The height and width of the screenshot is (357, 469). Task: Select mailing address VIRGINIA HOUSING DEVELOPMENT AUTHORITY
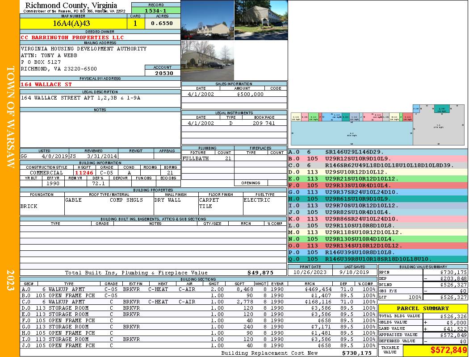84,48
